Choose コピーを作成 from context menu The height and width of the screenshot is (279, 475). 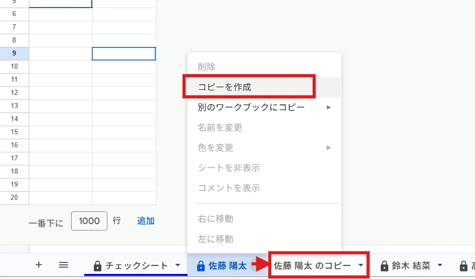coord(264,87)
